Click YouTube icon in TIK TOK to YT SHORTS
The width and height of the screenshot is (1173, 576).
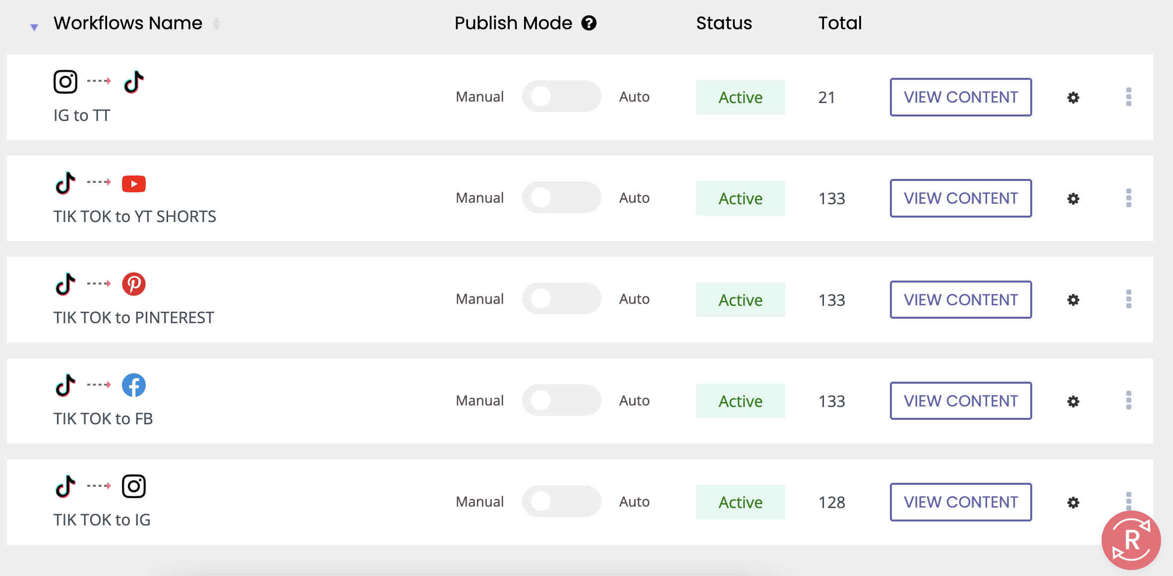(x=134, y=184)
